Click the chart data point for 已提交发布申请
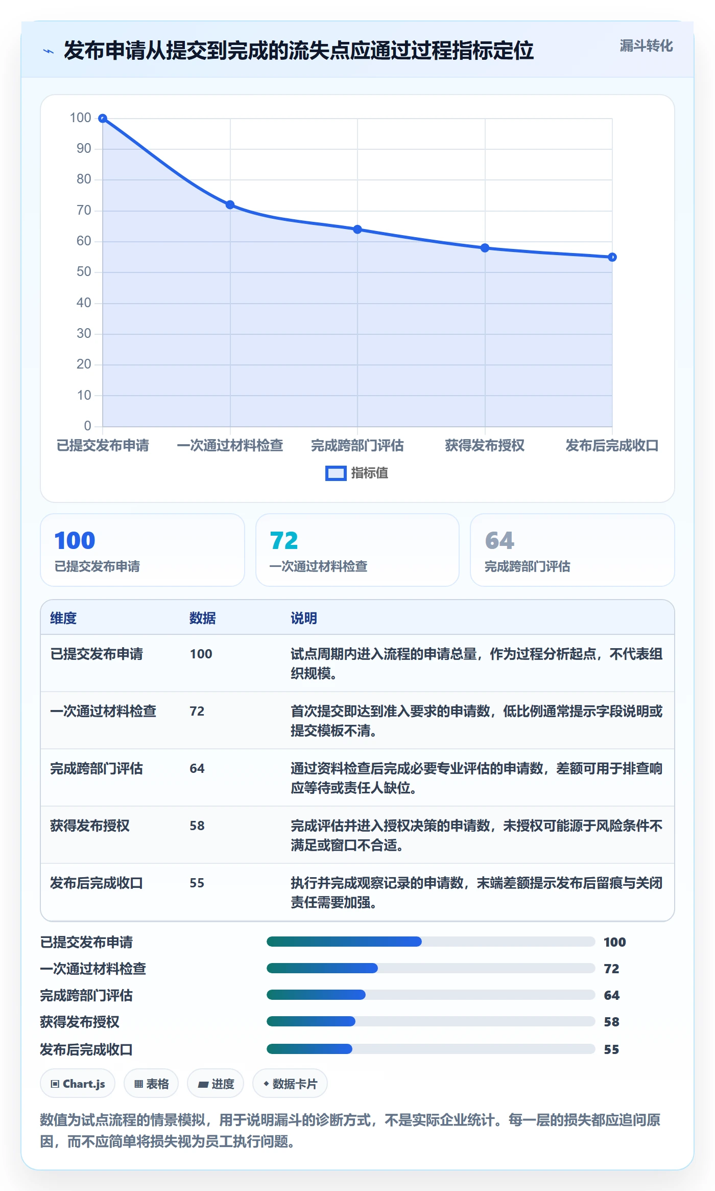The image size is (715, 1191). [103, 119]
